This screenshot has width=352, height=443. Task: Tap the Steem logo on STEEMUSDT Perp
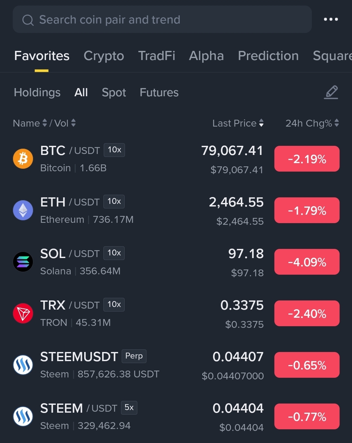[23, 365]
